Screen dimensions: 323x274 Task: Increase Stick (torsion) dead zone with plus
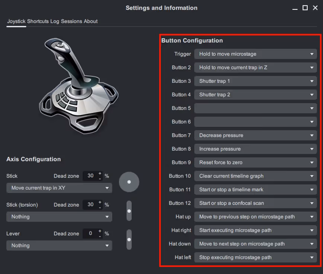coord(100,202)
